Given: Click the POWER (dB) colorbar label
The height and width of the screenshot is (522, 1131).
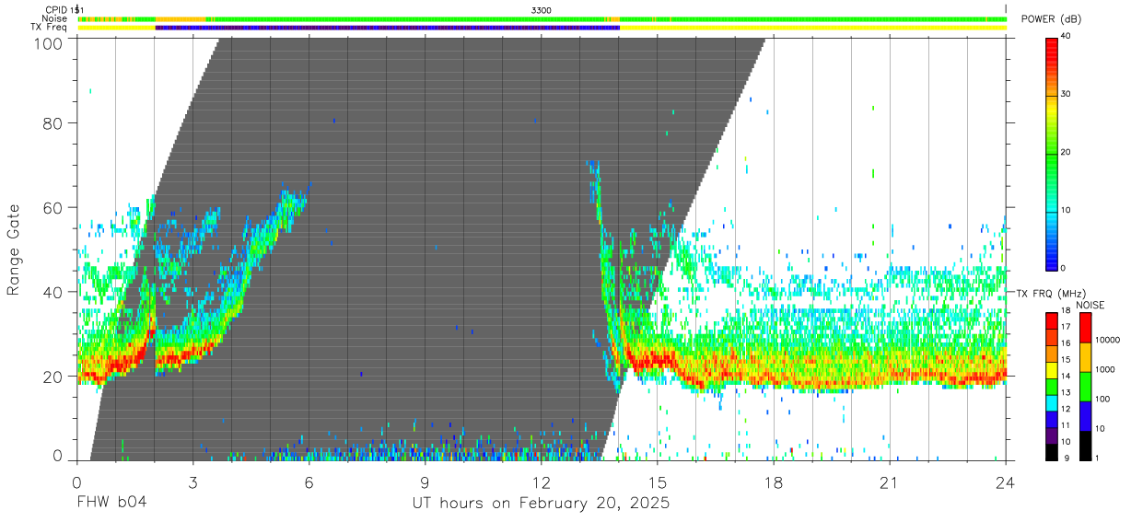Looking at the screenshot, I should tap(1052, 18).
